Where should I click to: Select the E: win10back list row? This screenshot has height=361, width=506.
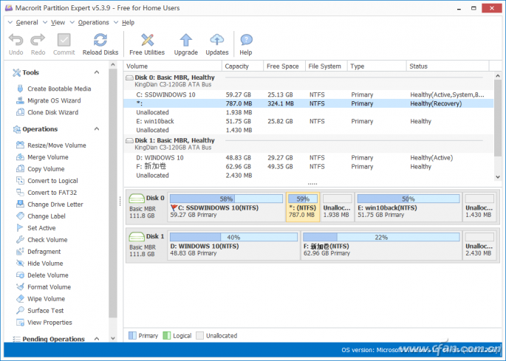(309, 121)
